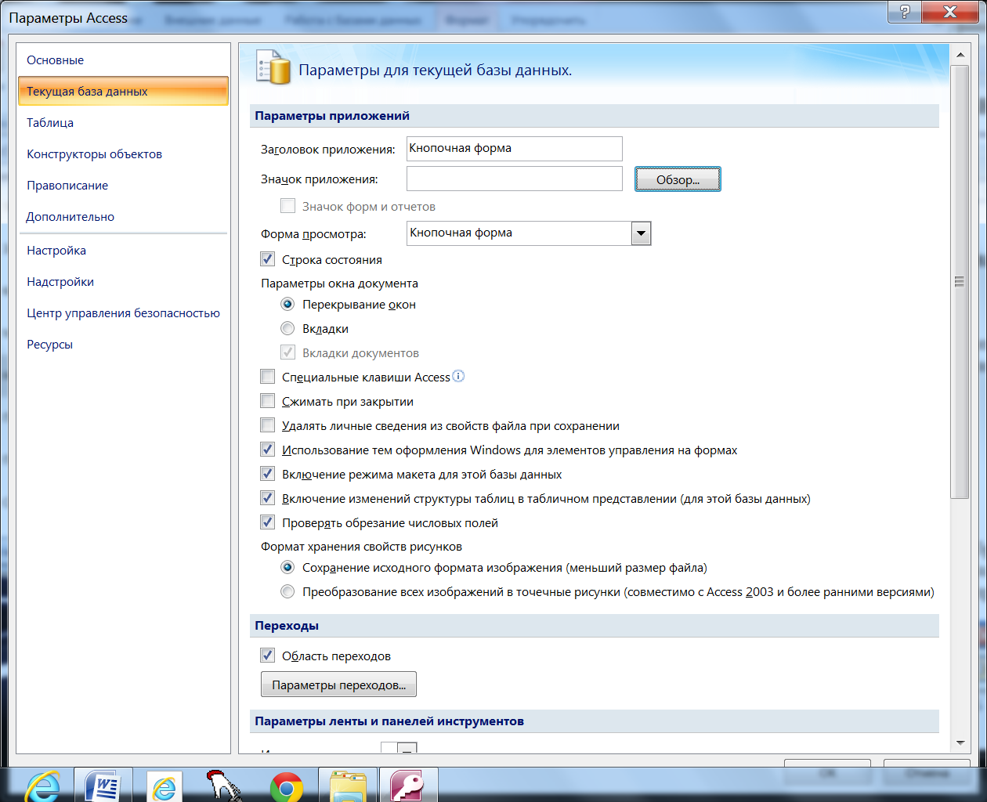Click the database options header icon
Viewport: 987px width, 802px height.
tap(273, 67)
